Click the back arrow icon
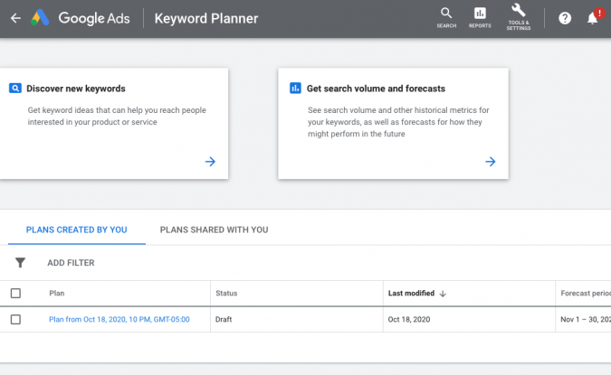Screen dimensions: 611x375 pos(15,18)
